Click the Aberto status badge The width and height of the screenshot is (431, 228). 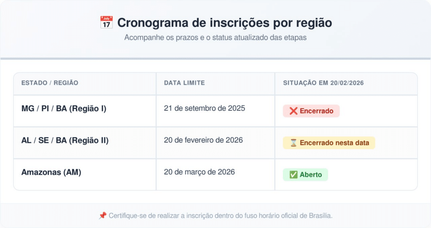pos(305,175)
